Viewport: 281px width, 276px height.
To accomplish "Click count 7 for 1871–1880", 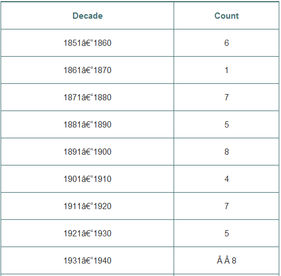I will (226, 97).
